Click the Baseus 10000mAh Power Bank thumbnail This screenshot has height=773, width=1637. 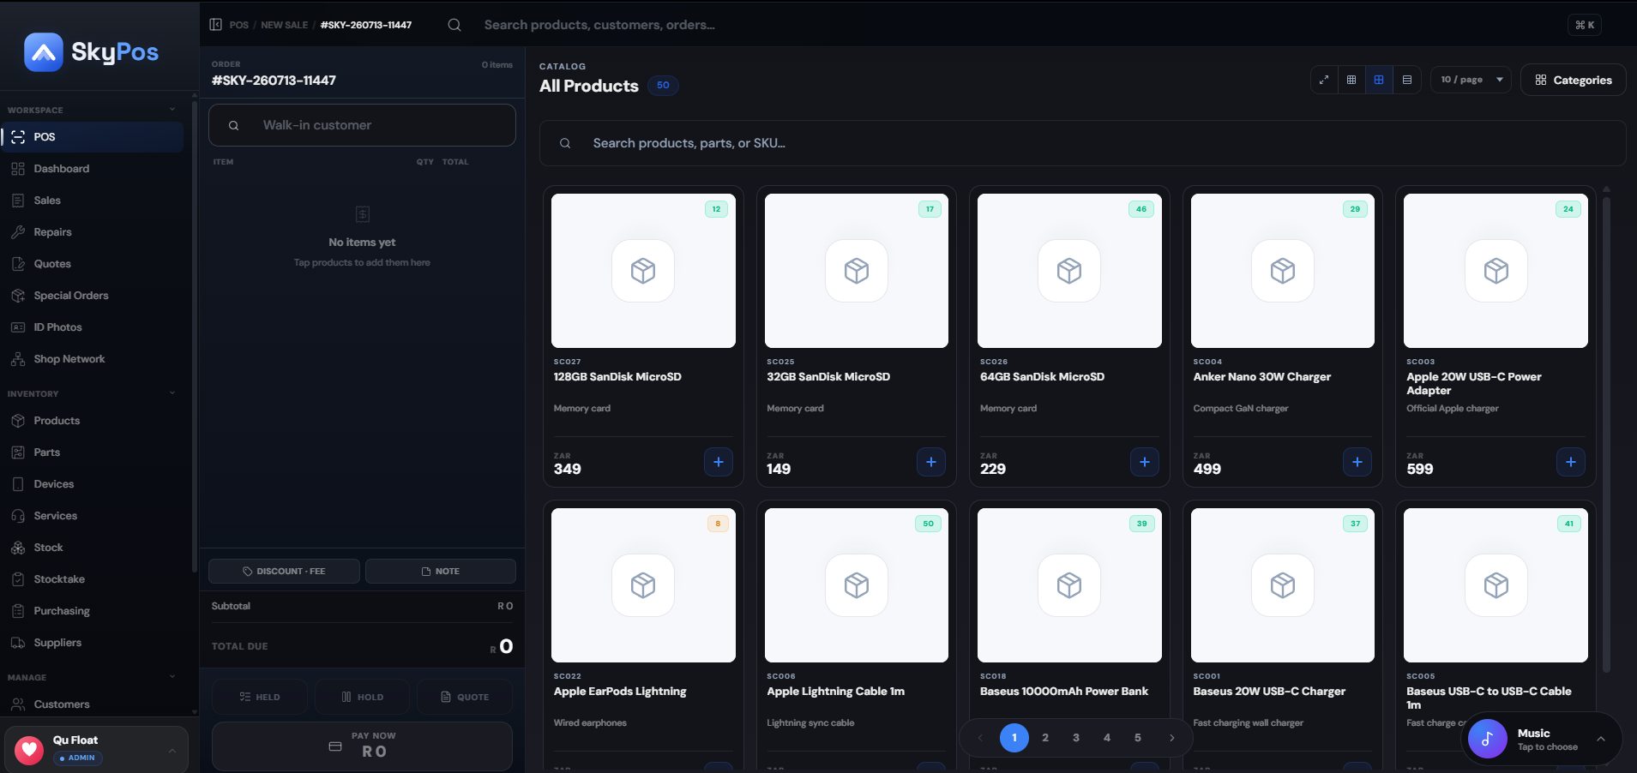click(x=1069, y=585)
